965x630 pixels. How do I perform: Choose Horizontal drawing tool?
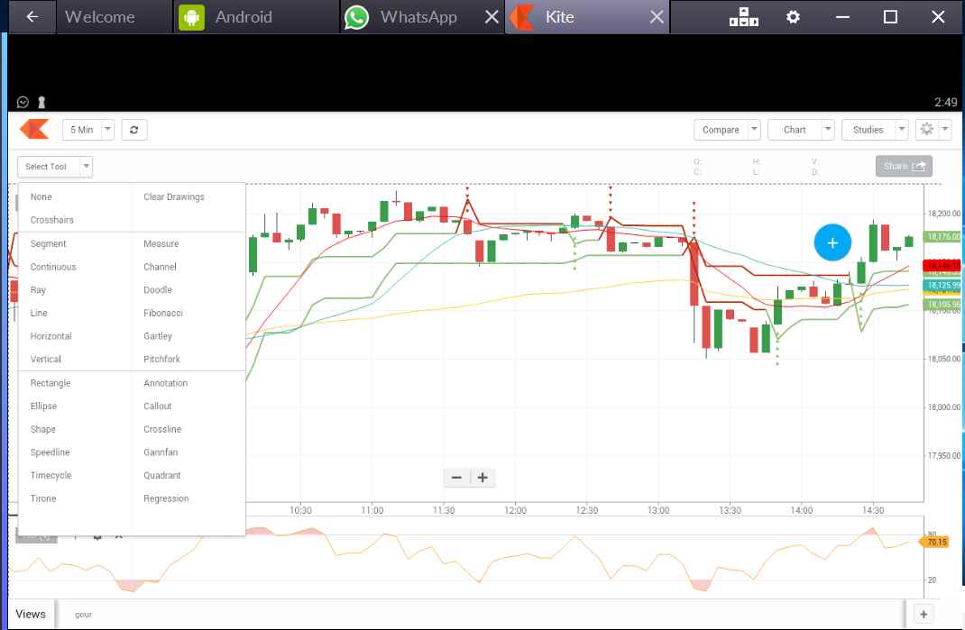pos(51,336)
